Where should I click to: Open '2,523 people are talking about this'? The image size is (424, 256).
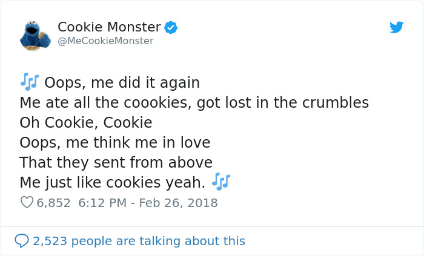pos(139,241)
